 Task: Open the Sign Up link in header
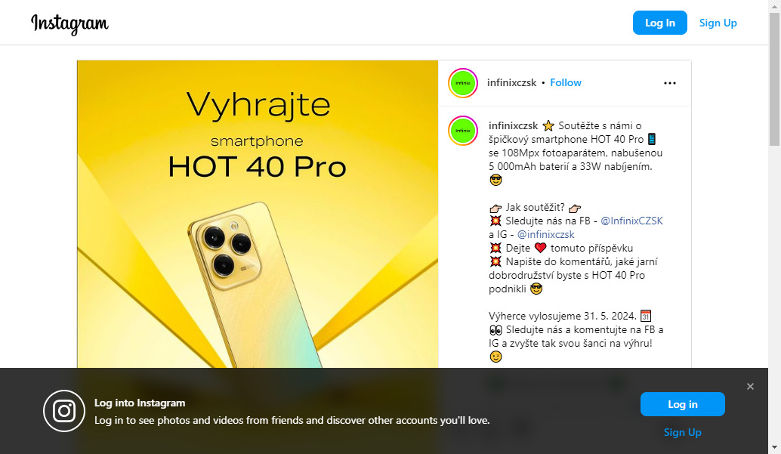point(718,23)
